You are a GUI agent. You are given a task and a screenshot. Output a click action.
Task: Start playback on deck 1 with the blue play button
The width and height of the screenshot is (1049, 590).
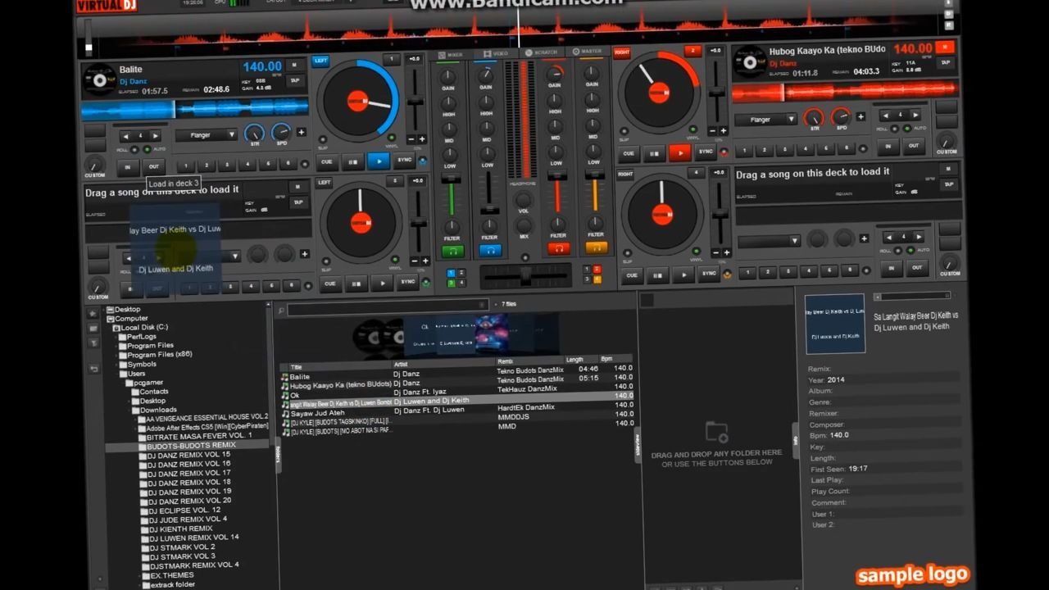[x=379, y=161]
